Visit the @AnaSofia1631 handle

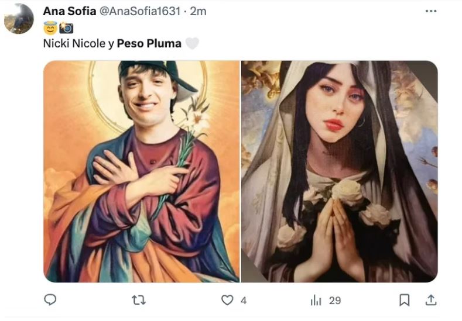[x=139, y=11]
